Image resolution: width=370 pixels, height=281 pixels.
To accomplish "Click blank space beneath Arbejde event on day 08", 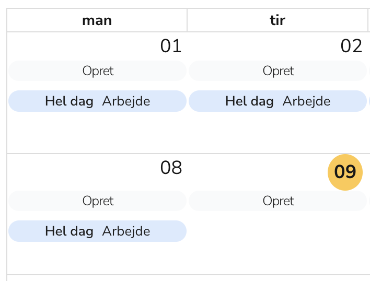I will 98,259.
